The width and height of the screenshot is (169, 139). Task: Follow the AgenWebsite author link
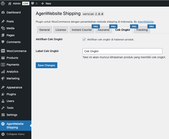[145, 22]
